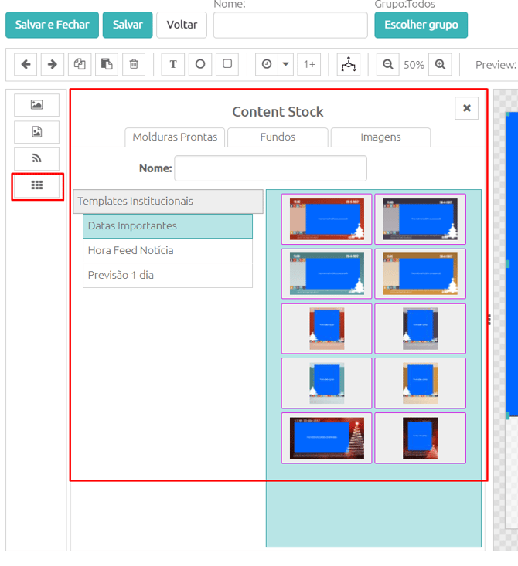Switch to the Fundos tab
This screenshot has width=518, height=566.
tap(278, 137)
